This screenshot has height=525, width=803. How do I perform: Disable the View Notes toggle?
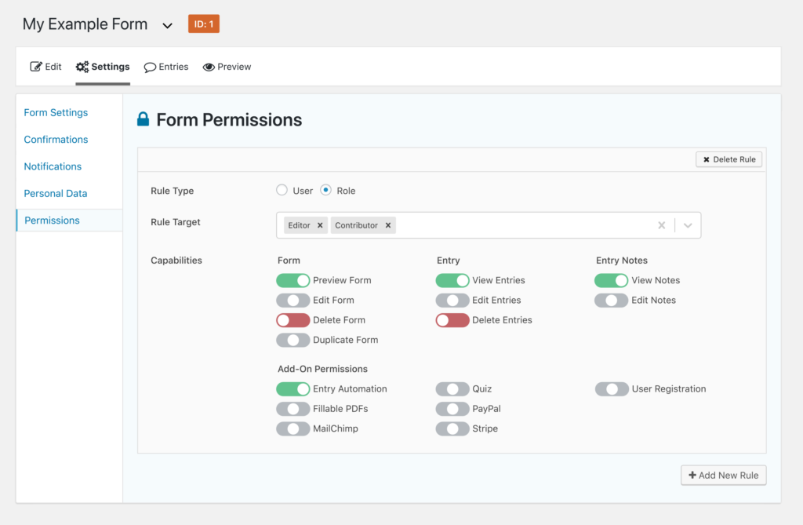coord(612,280)
